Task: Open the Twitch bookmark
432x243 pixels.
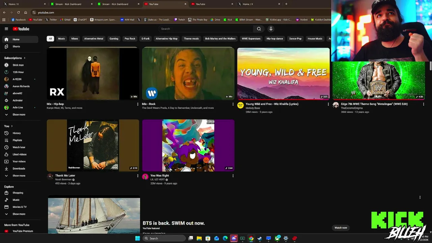Action: (180, 20)
